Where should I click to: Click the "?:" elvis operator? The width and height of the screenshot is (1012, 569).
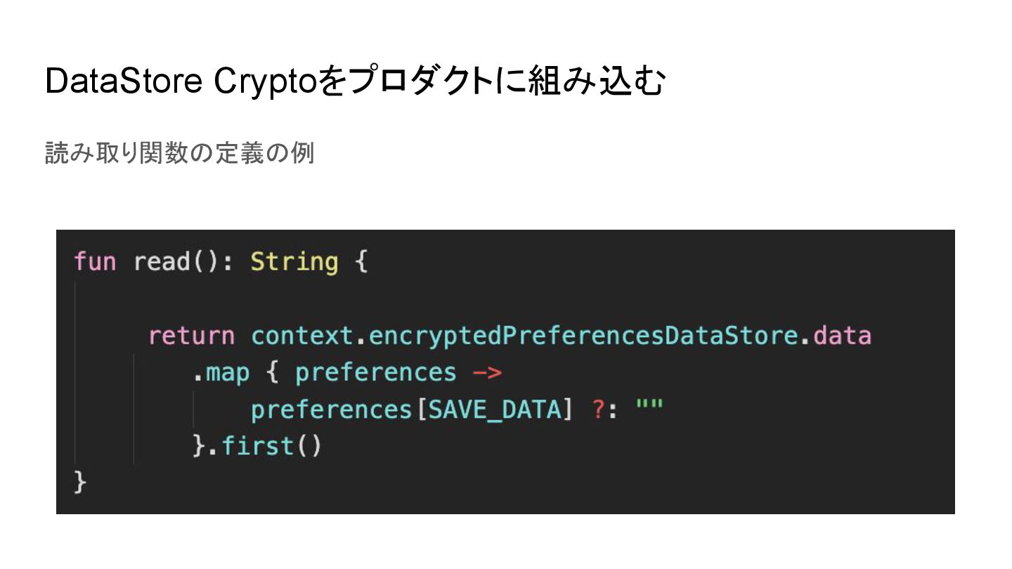click(604, 410)
